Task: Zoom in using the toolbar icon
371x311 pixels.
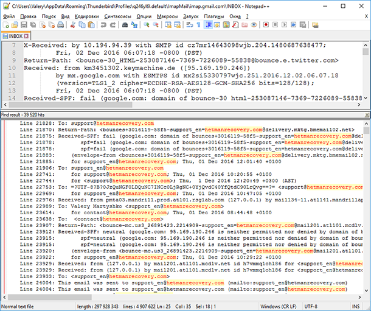Action: point(147,25)
